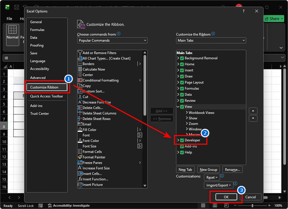Click the Email command icon
Viewport: 288px width, 209px height.
80,124
